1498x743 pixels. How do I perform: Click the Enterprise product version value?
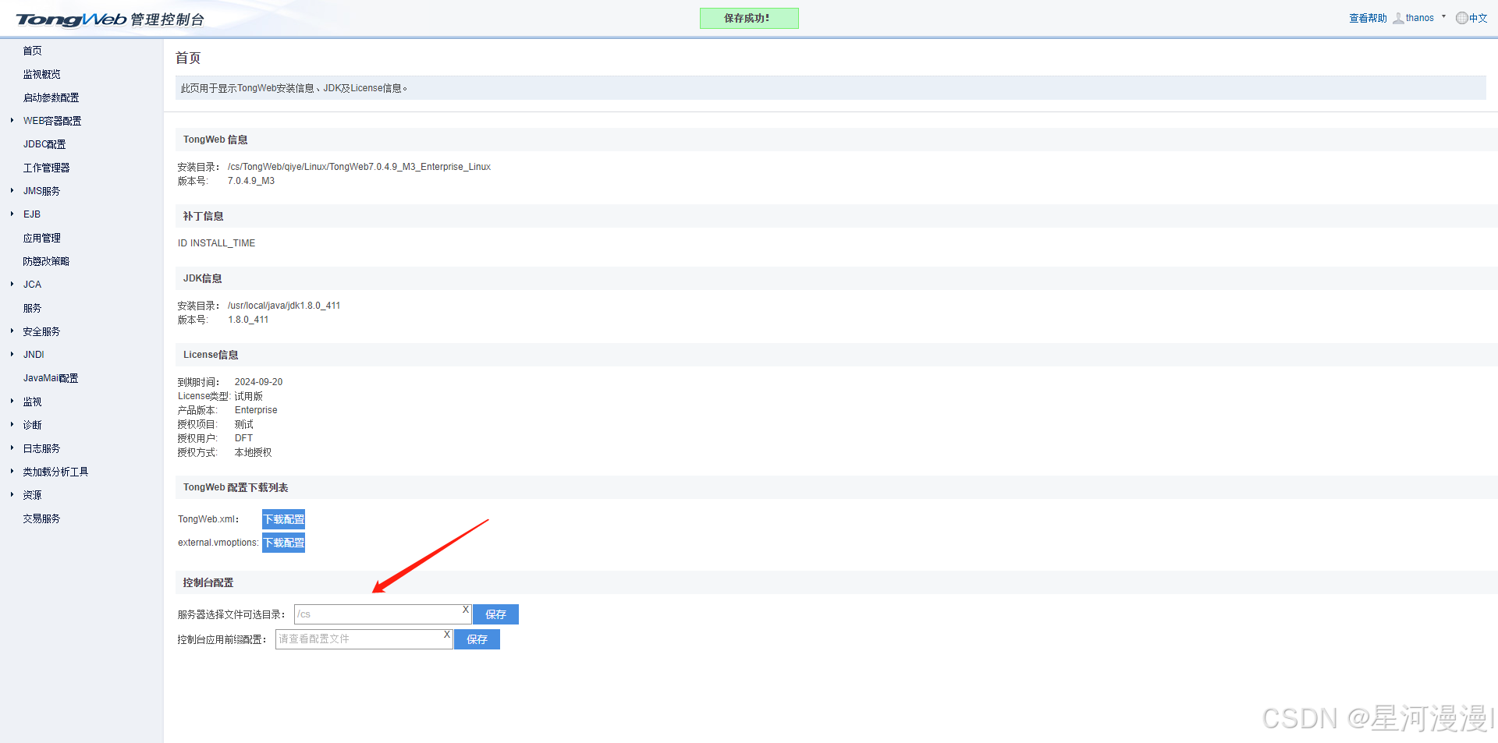point(256,410)
